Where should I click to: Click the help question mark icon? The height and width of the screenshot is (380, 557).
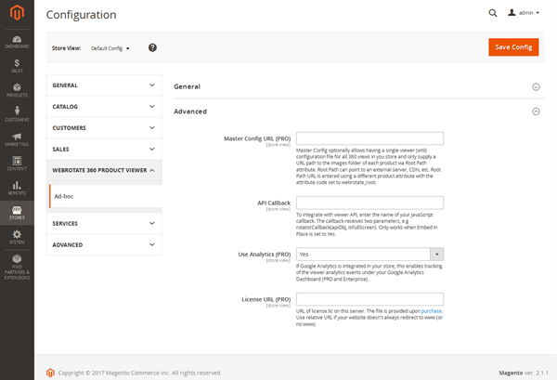[152, 47]
